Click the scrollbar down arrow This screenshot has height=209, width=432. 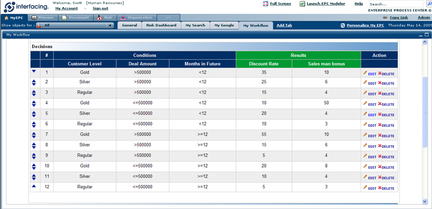coord(425,202)
